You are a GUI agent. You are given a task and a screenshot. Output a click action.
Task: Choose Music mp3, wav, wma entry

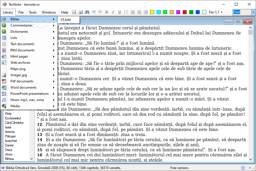tap(29, 100)
